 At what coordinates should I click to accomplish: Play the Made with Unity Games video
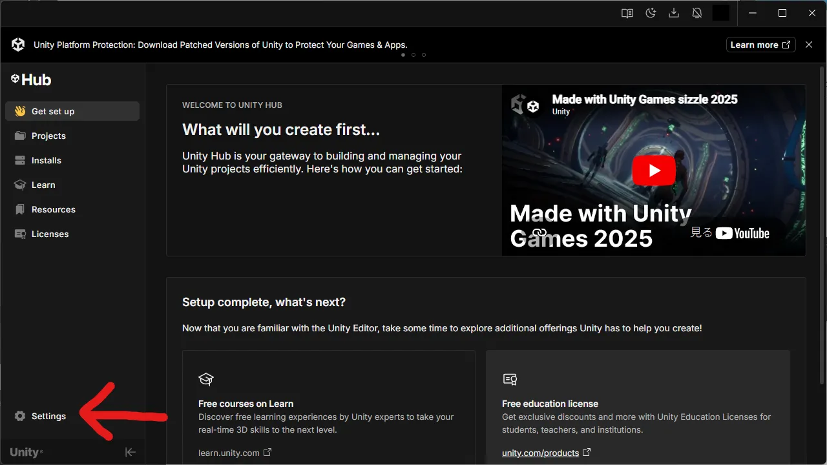(x=654, y=170)
